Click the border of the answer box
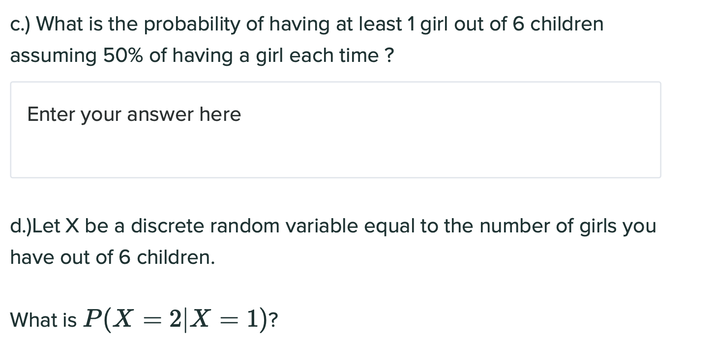This screenshot has width=714, height=340. coord(336,82)
